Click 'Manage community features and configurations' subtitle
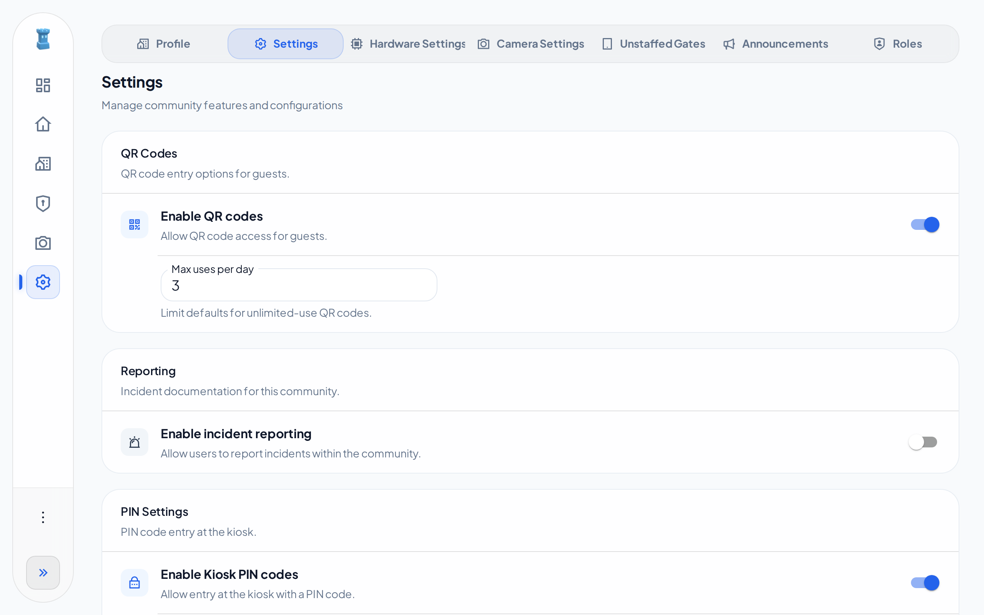 [222, 105]
